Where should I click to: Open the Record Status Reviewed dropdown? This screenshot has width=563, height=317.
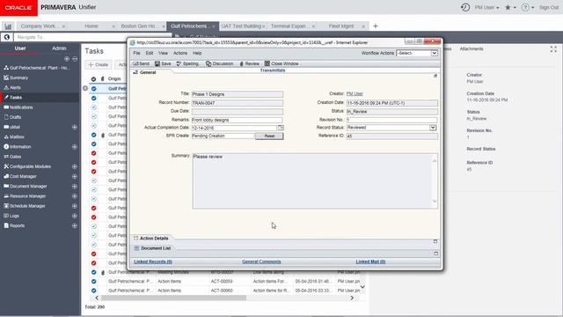[391, 127]
